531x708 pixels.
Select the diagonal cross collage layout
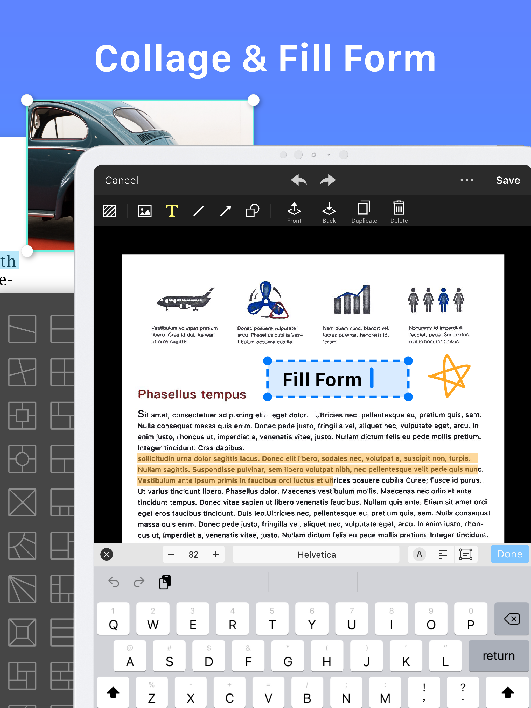tap(22, 502)
